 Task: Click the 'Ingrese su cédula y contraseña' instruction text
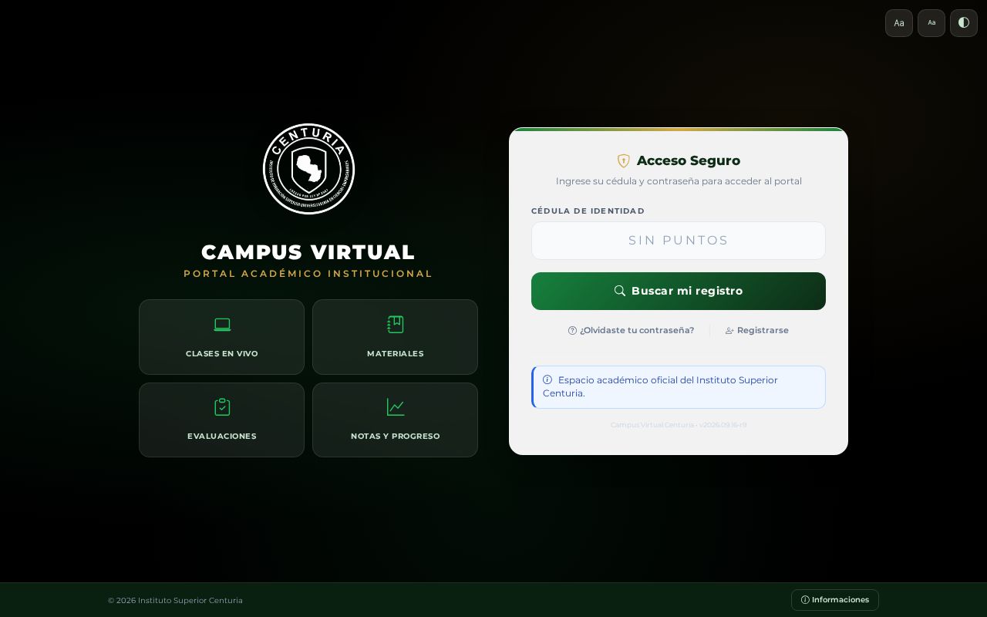coord(679,181)
